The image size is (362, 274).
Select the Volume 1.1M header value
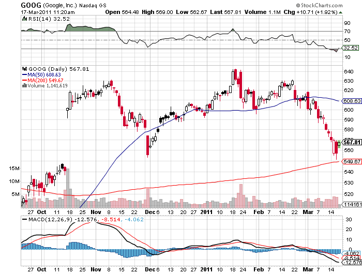[263, 12]
